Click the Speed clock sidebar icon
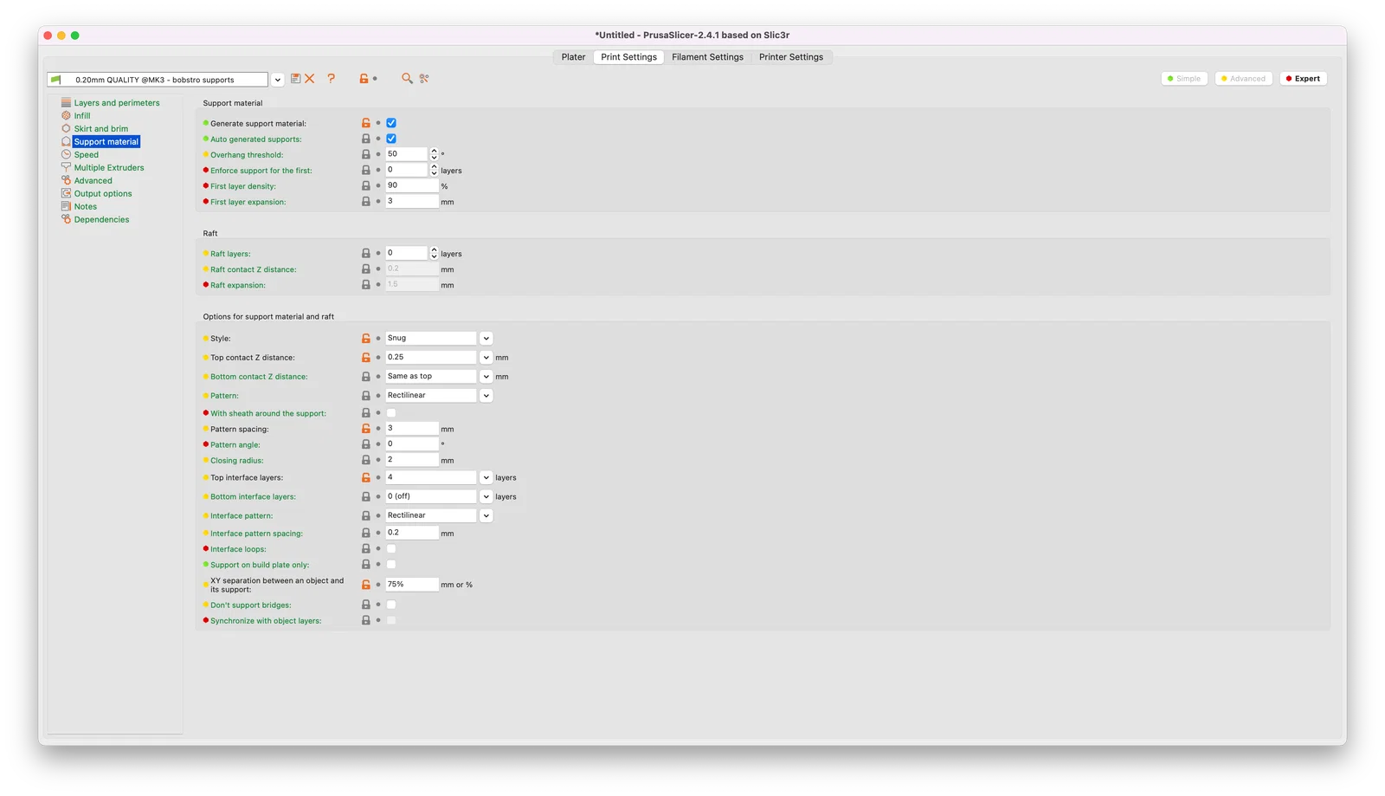The height and width of the screenshot is (796, 1385). [66, 154]
